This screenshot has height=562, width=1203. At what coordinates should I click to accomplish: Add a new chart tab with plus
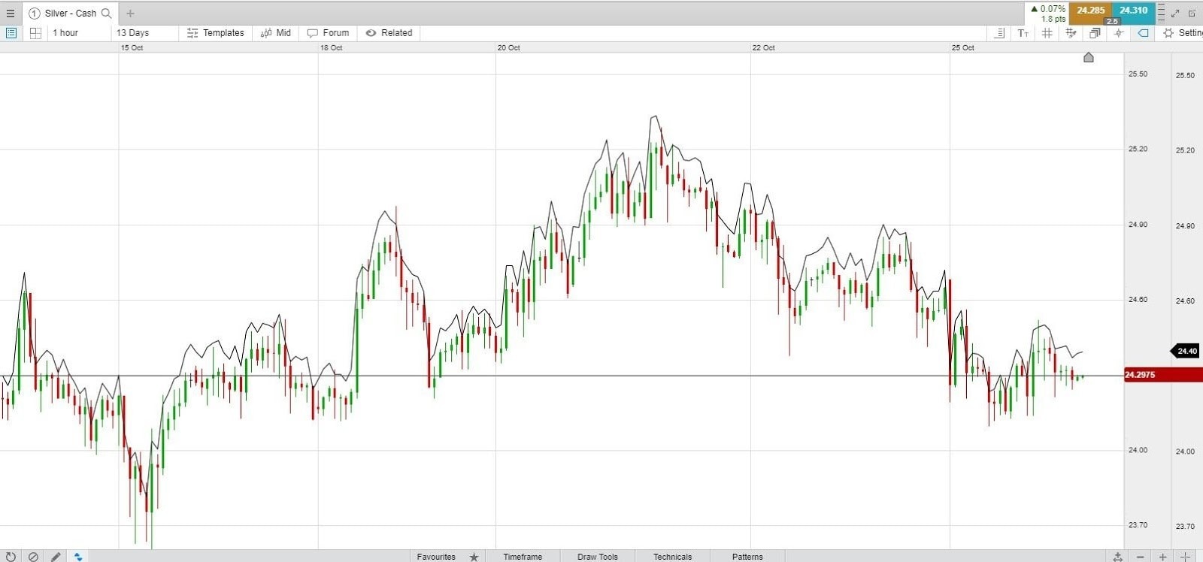pyautogui.click(x=130, y=13)
